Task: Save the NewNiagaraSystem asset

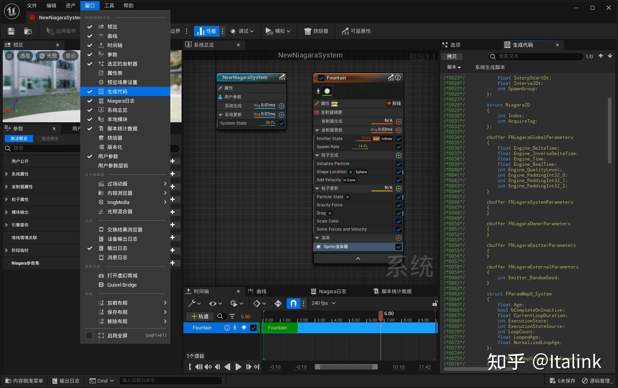Action: point(10,31)
